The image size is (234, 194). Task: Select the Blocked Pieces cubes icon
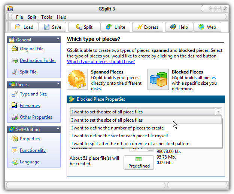(158, 79)
